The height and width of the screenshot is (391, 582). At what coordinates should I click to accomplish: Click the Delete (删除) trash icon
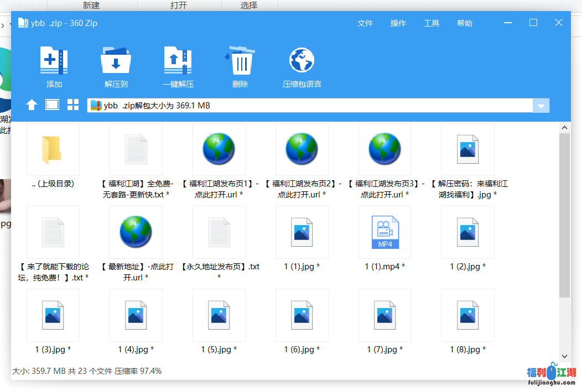pyautogui.click(x=240, y=61)
